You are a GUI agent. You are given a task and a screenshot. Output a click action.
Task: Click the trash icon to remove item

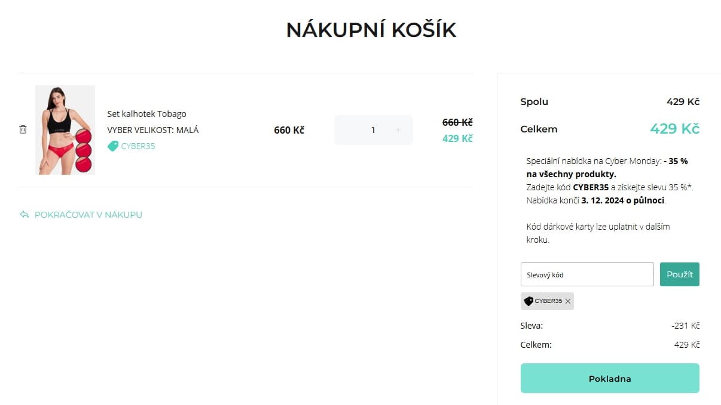[23, 129]
